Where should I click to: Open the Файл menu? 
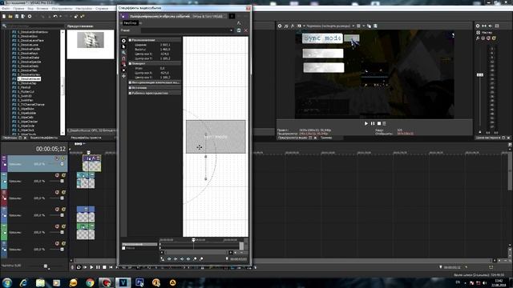[x=6, y=9]
